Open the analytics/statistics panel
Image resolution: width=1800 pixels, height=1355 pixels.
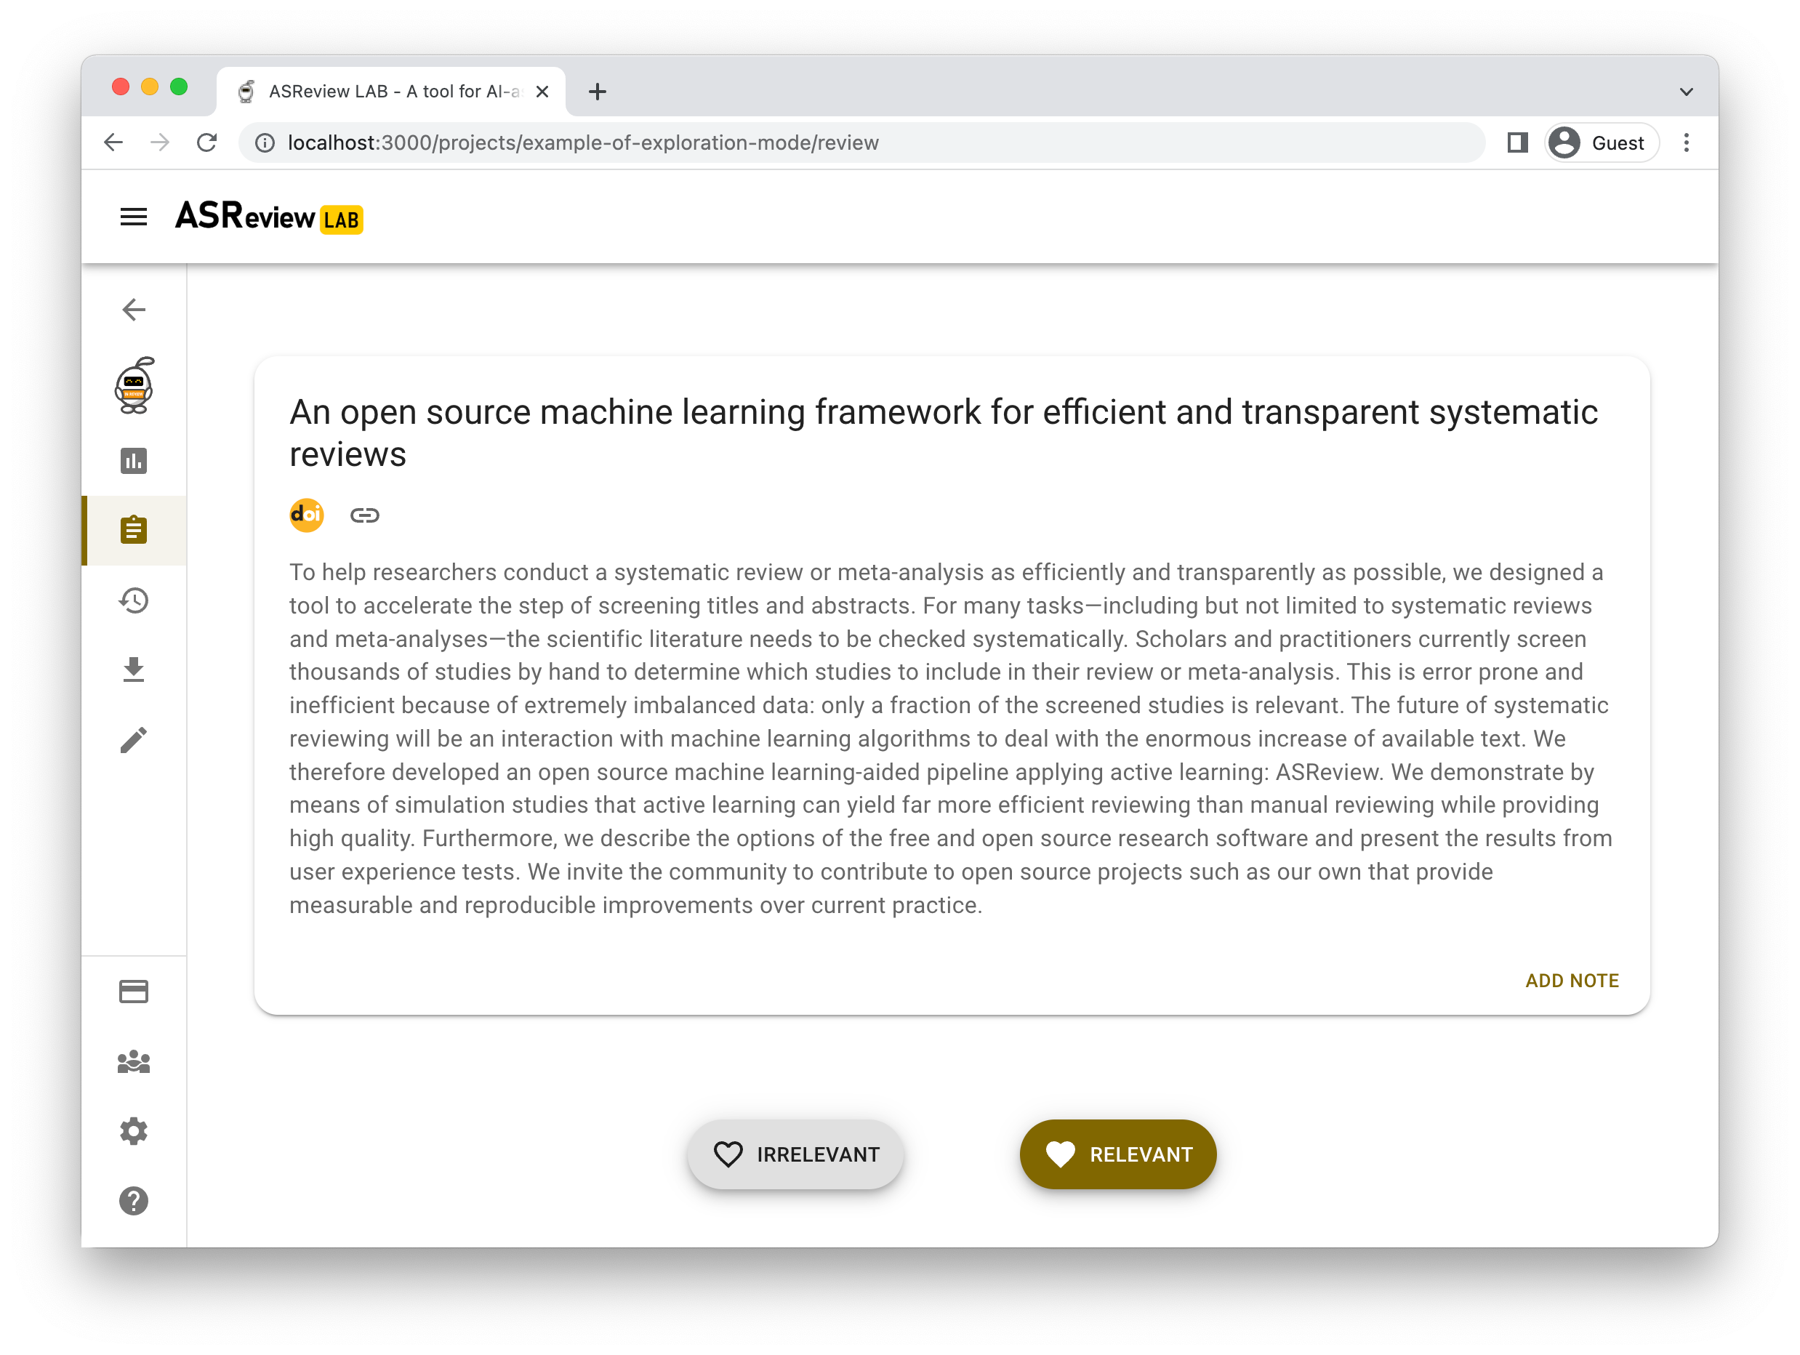[135, 459]
